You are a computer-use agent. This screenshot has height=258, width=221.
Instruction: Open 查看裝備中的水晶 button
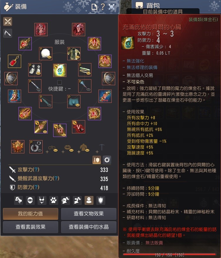89,227
